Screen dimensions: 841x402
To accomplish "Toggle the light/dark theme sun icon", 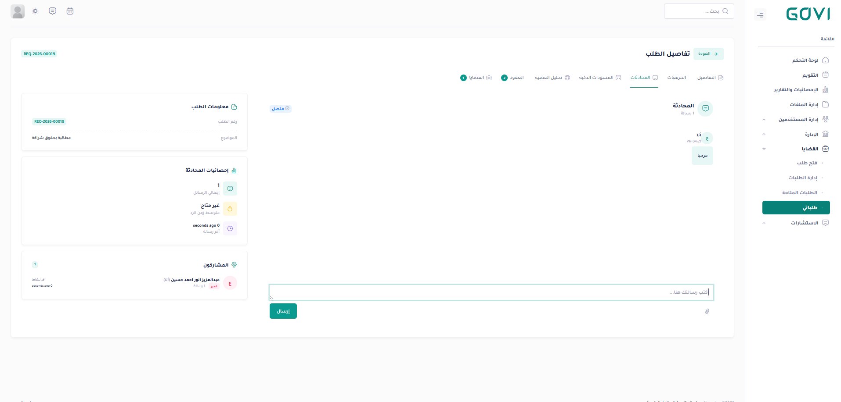I will tap(35, 11).
